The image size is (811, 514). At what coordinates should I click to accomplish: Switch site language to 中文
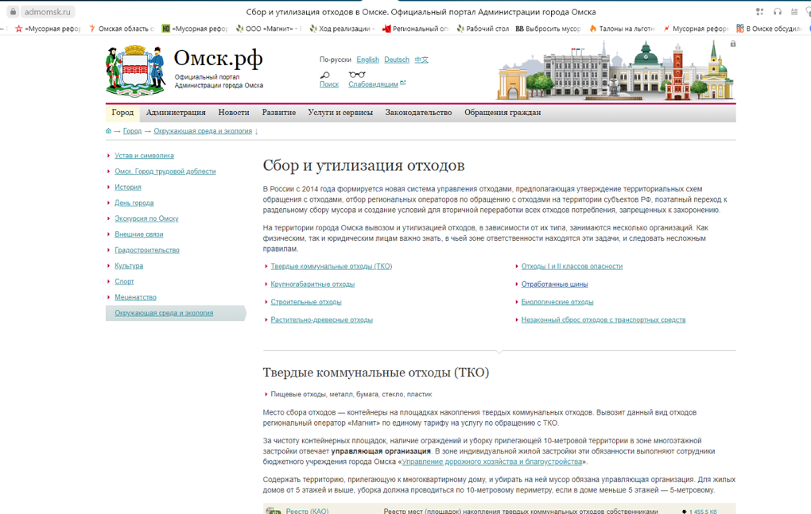(x=421, y=60)
